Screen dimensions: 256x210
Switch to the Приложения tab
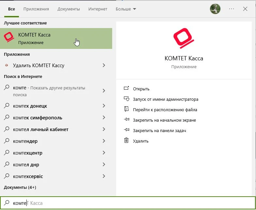coord(37,9)
